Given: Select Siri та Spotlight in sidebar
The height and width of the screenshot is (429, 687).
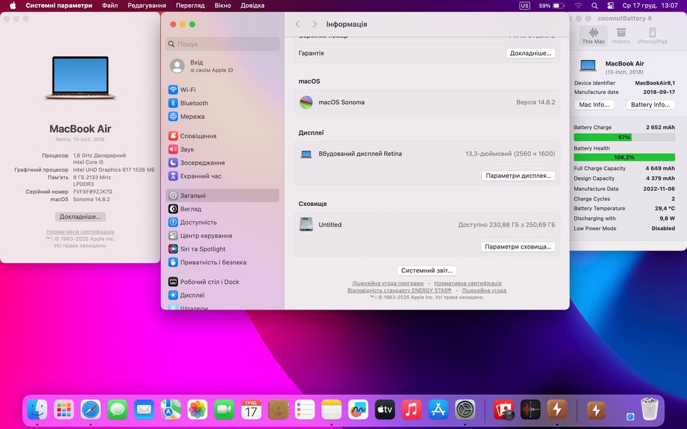Looking at the screenshot, I should tap(223, 249).
